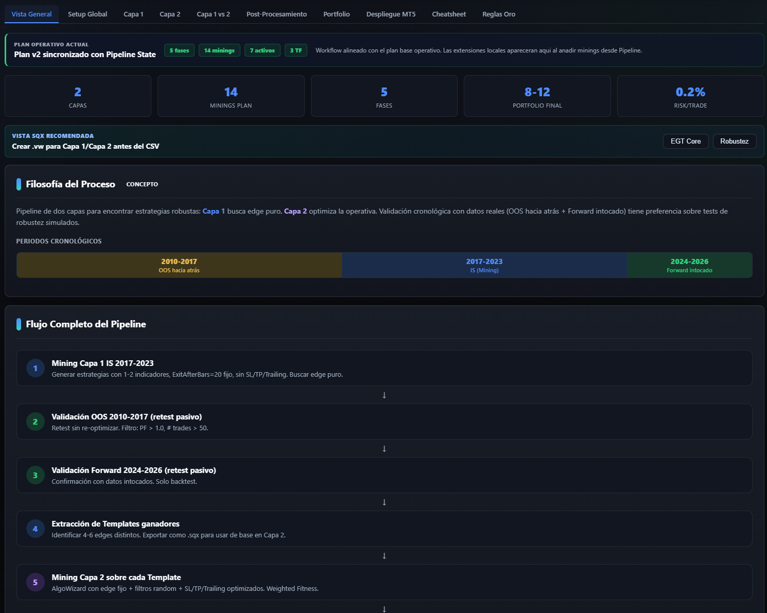Open the Reglas Oro tab
The height and width of the screenshot is (613, 767).
[499, 14]
